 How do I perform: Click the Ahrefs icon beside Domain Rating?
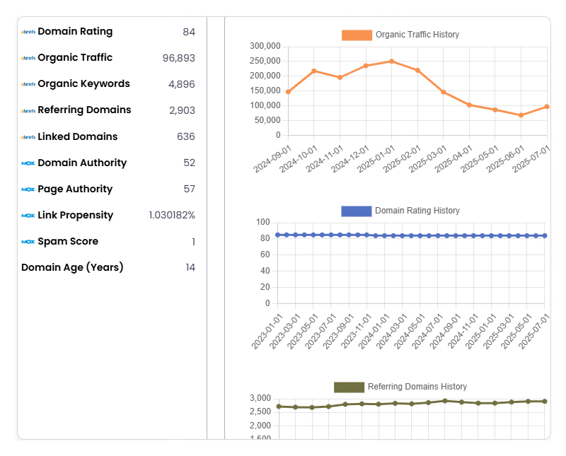[x=28, y=33]
